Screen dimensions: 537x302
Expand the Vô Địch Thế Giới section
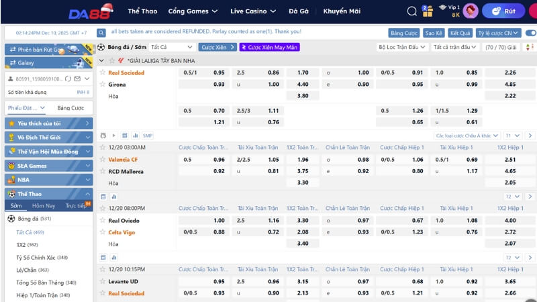tap(48, 138)
